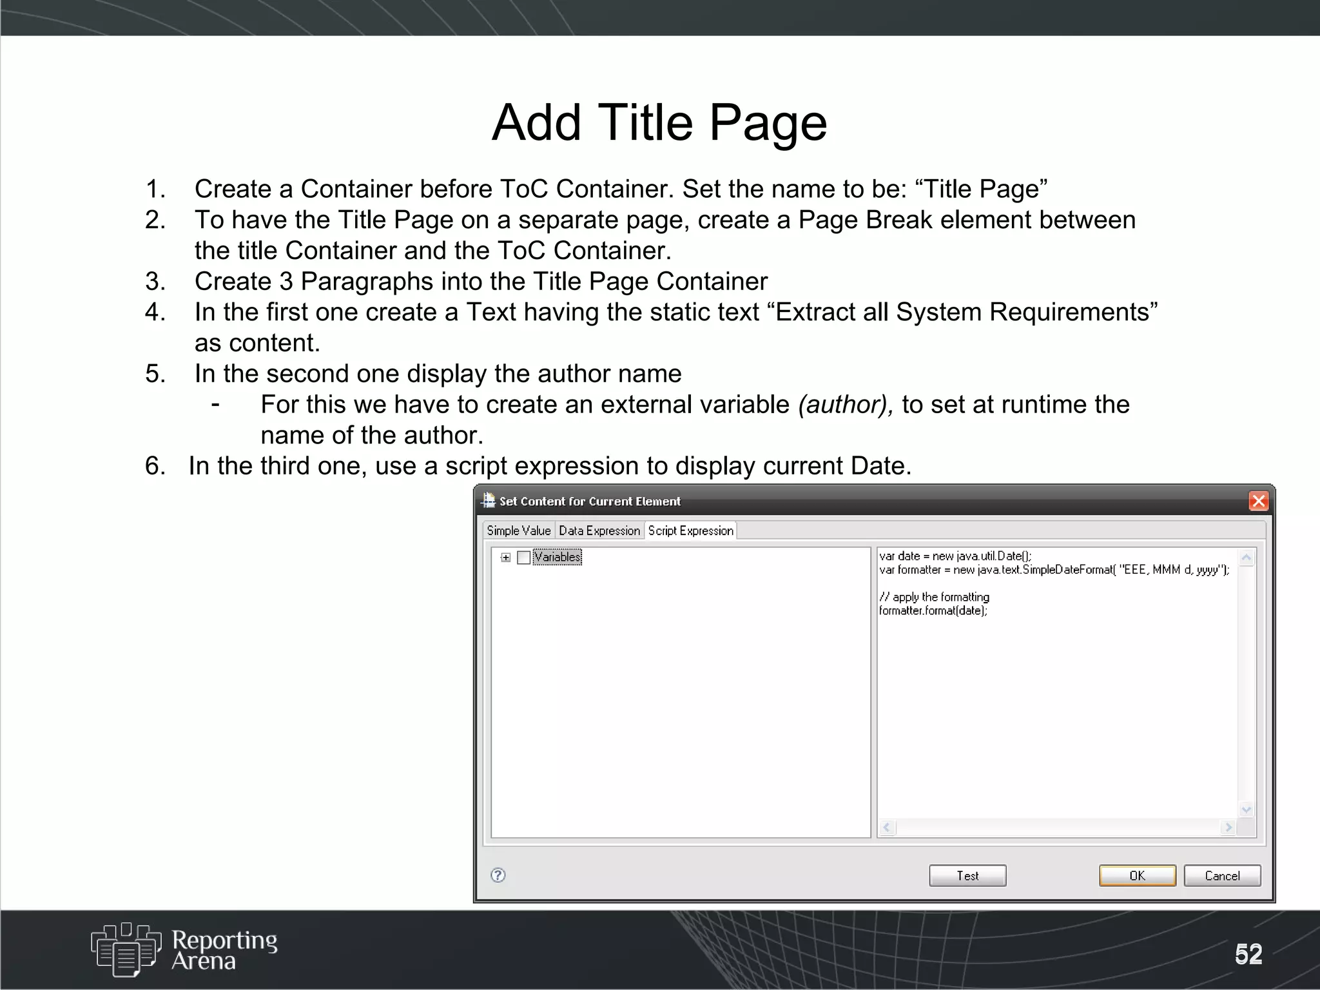Click the script editor scroll left arrow

pyautogui.click(x=888, y=827)
